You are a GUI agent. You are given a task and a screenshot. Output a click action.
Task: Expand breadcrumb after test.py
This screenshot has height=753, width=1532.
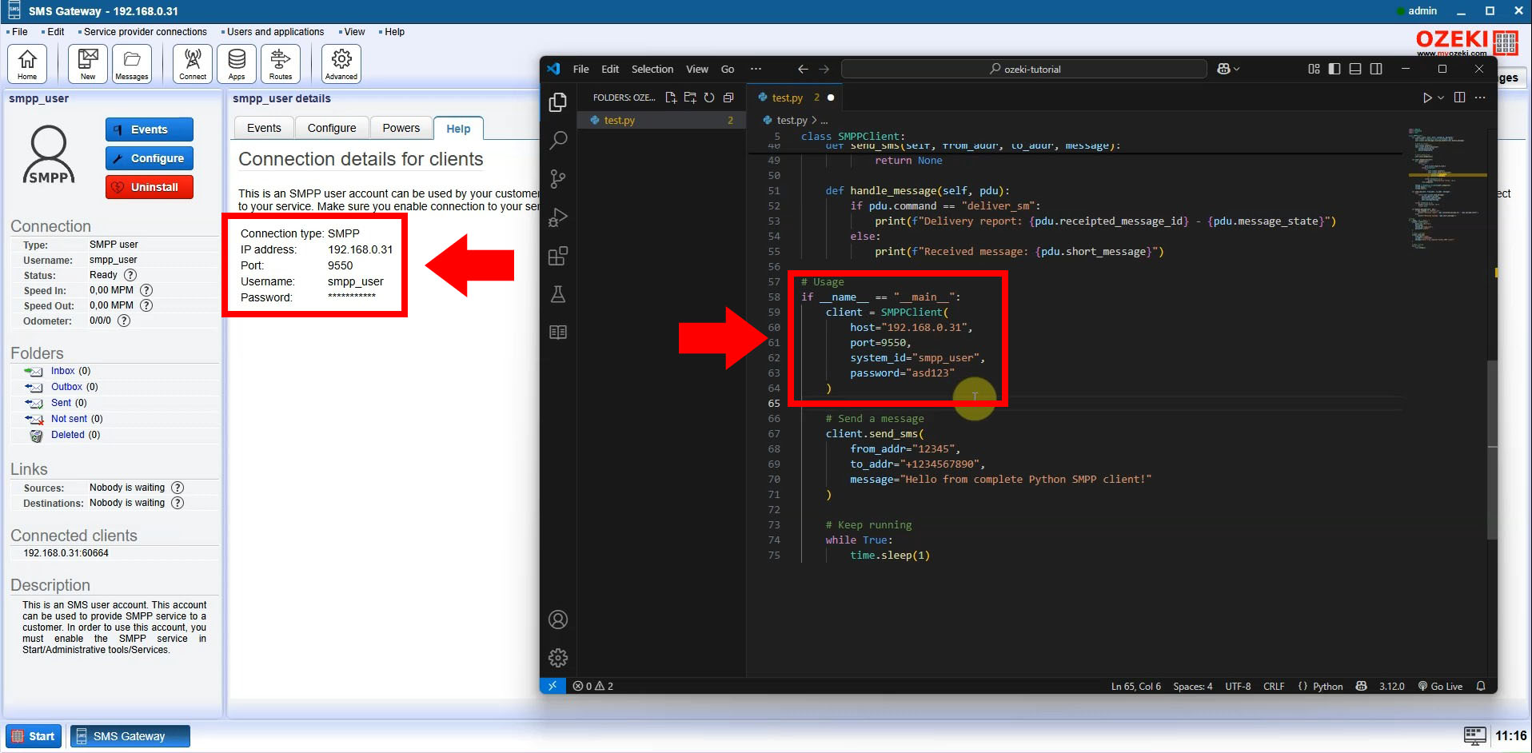[824, 120]
